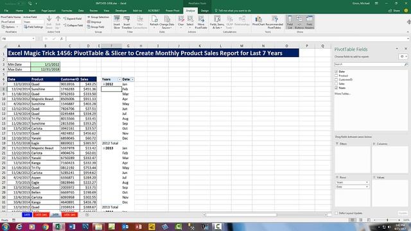Open the File tab

(6, 11)
